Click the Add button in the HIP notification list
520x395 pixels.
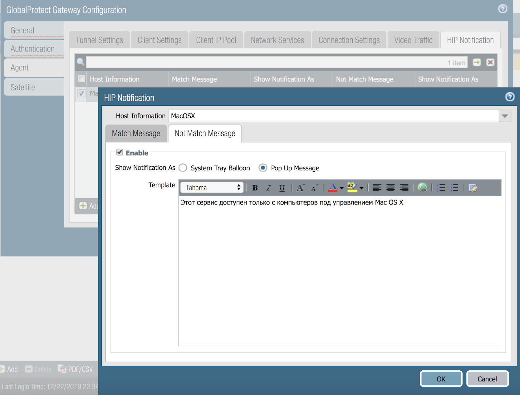(x=88, y=206)
